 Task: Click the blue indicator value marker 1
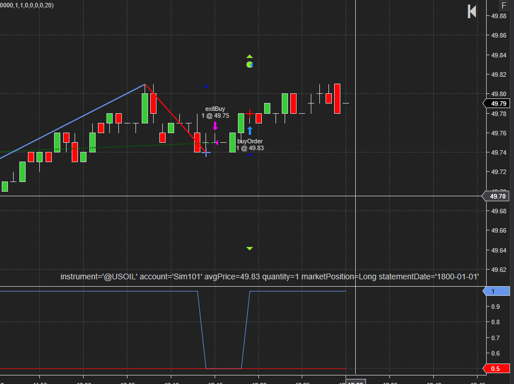(496, 291)
